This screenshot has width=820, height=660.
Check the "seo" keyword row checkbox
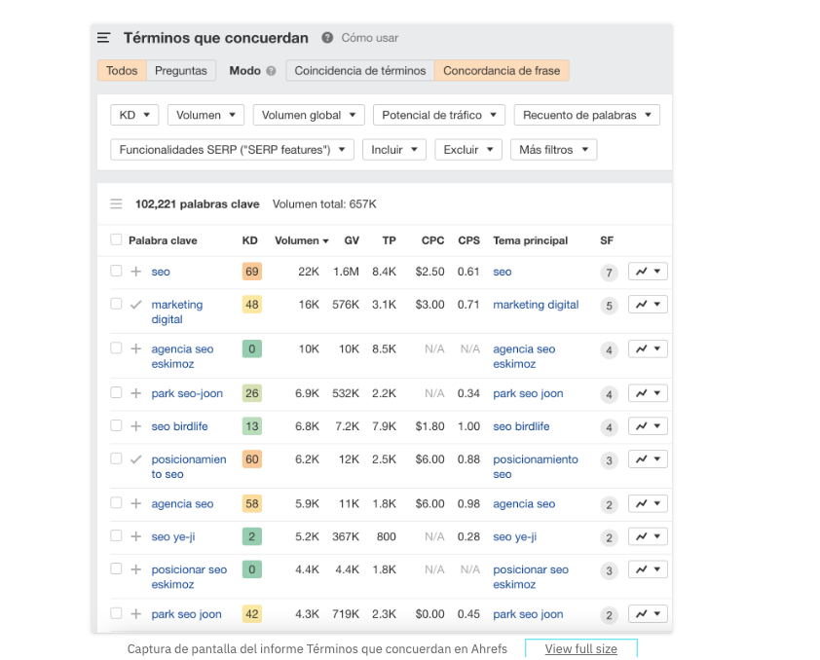114,271
